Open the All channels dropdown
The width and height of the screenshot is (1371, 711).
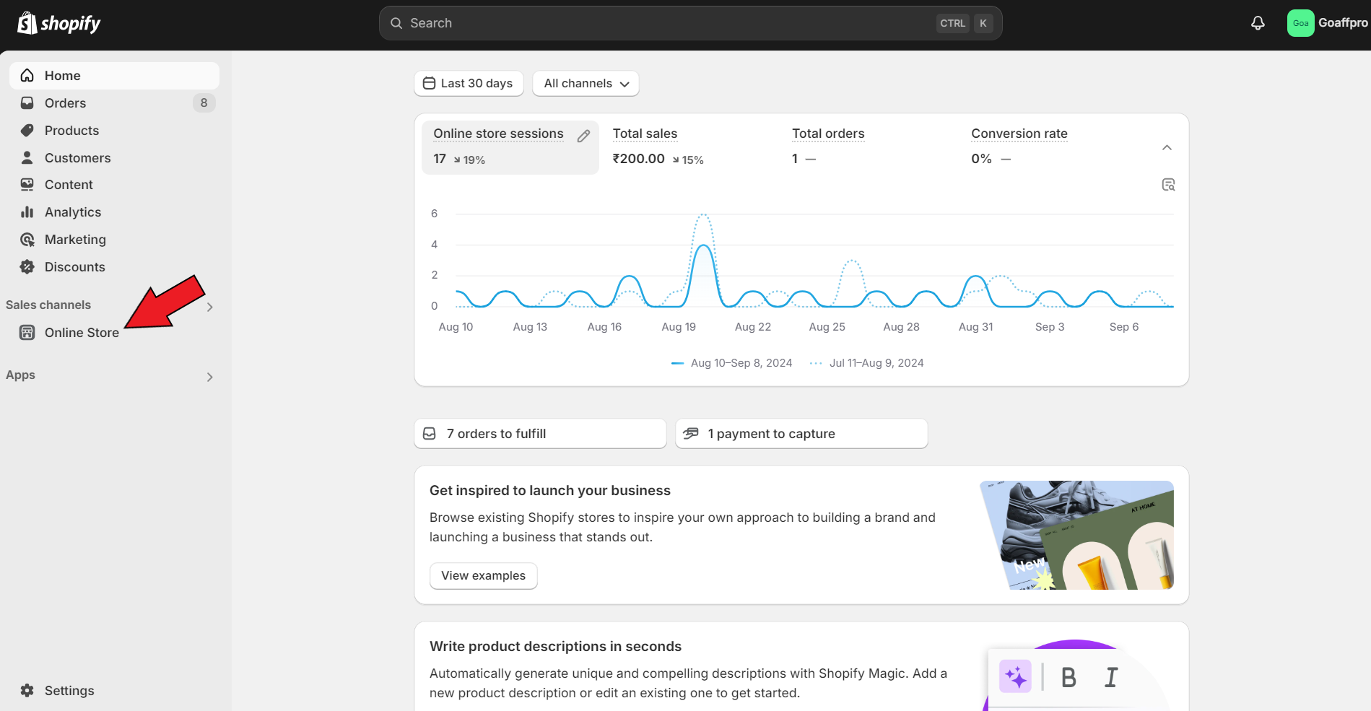pos(586,84)
